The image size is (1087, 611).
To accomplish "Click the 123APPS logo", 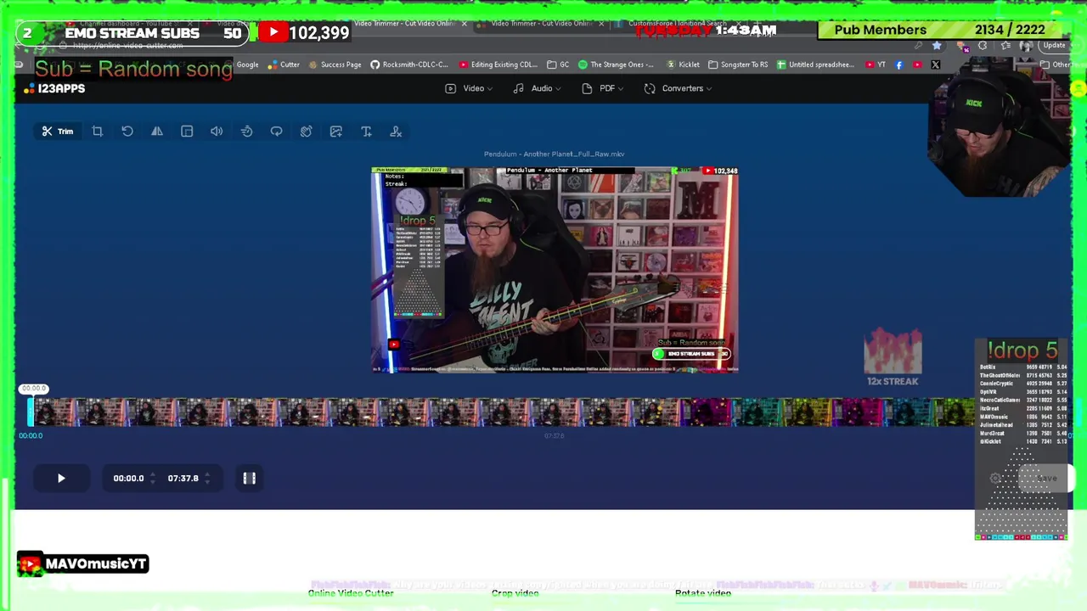I will 55,88.
